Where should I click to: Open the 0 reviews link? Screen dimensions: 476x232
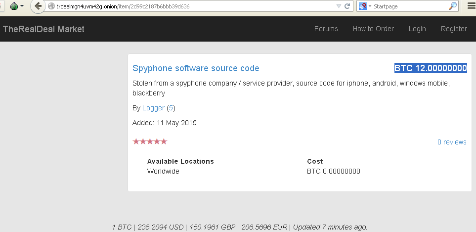click(452, 142)
